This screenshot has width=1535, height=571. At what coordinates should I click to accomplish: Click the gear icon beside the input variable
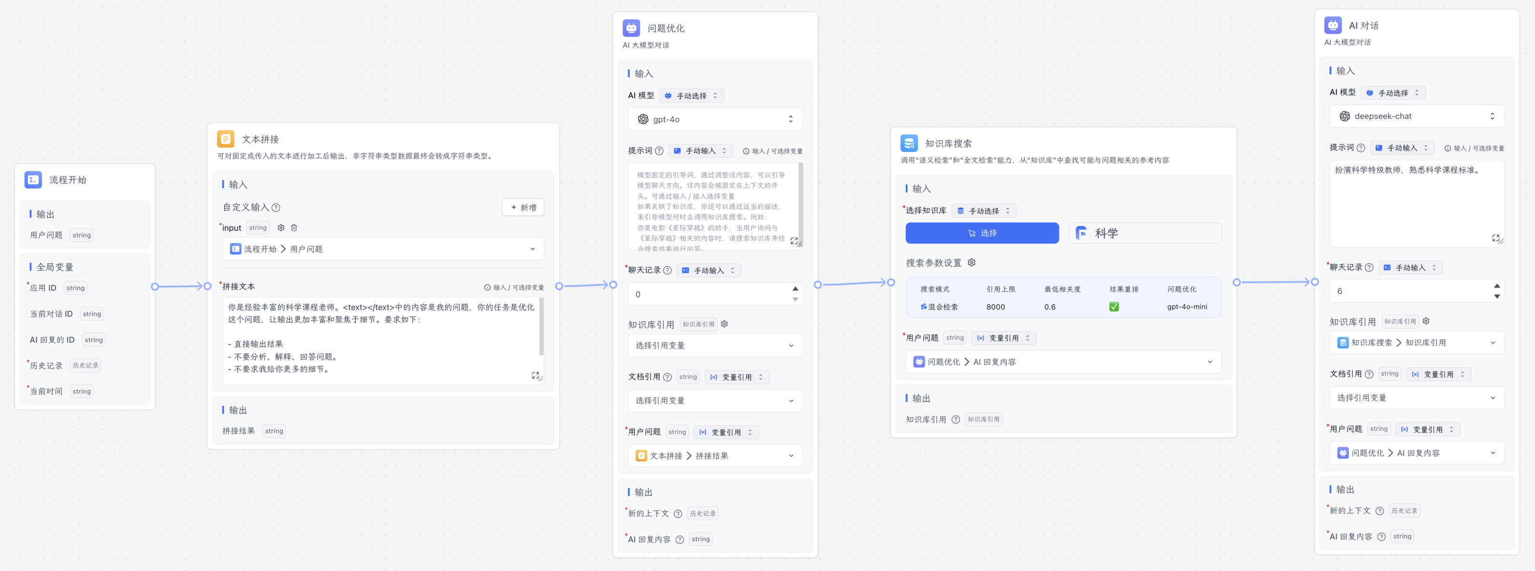pyautogui.click(x=281, y=227)
